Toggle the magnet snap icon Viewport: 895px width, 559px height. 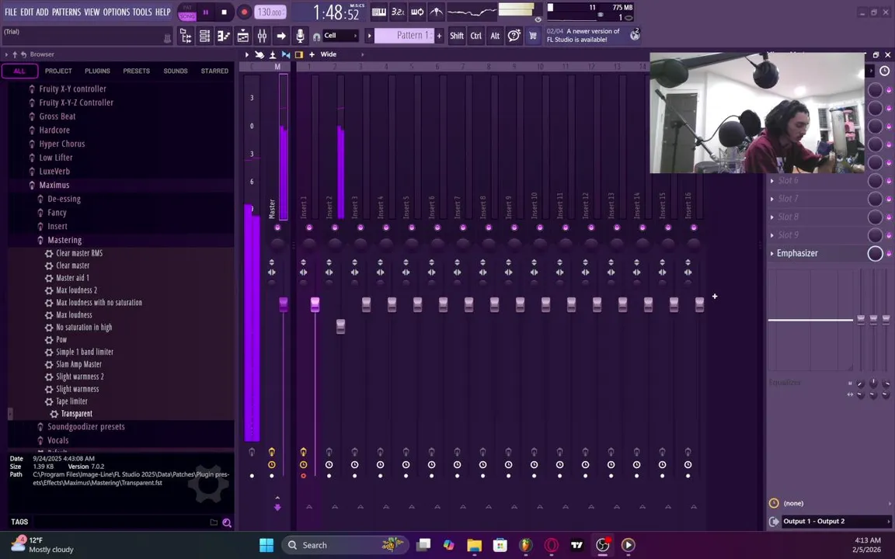point(316,36)
